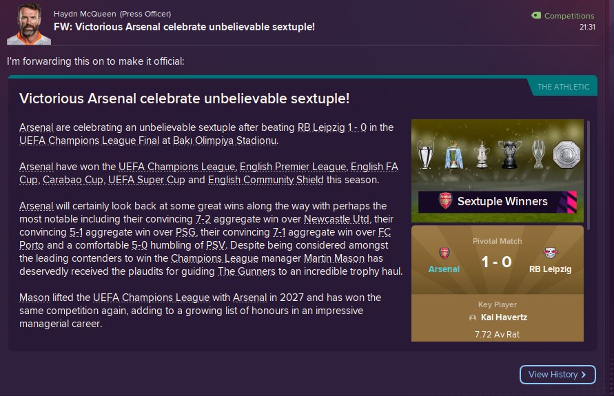Click The Athletic source label
614x396 pixels.
[x=563, y=87]
